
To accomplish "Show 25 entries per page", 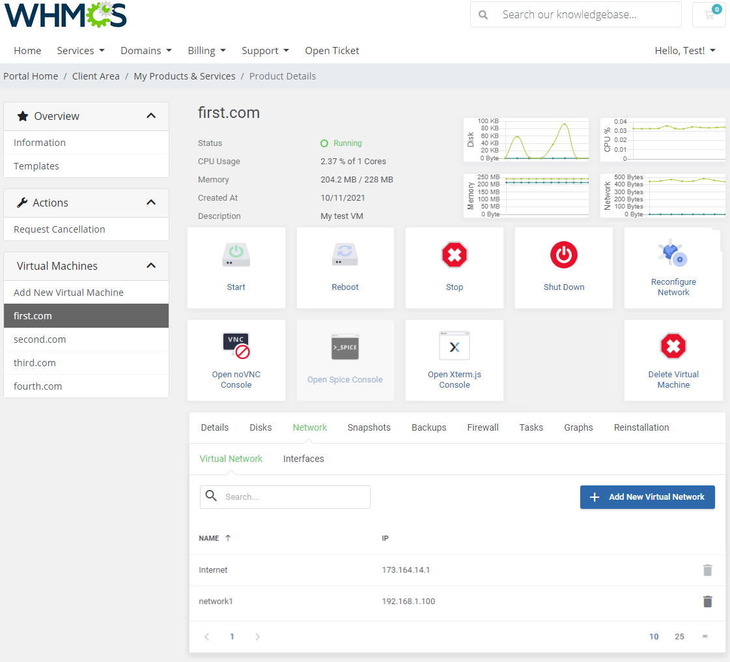I will (x=679, y=637).
